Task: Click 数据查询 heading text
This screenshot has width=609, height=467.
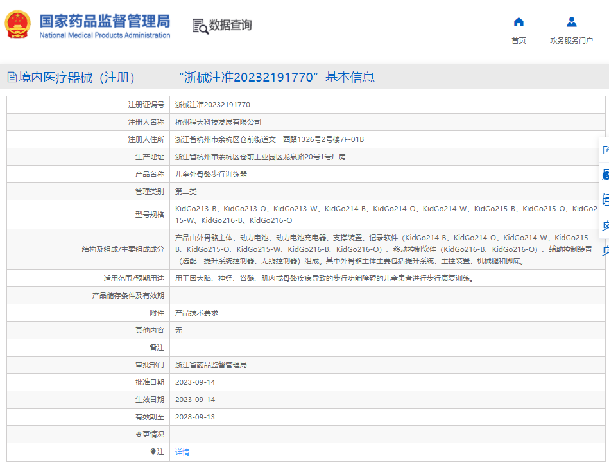Action: pos(230,25)
